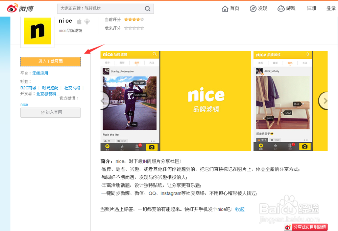Click the 注册 register link
The image size is (338, 231).
312,8
